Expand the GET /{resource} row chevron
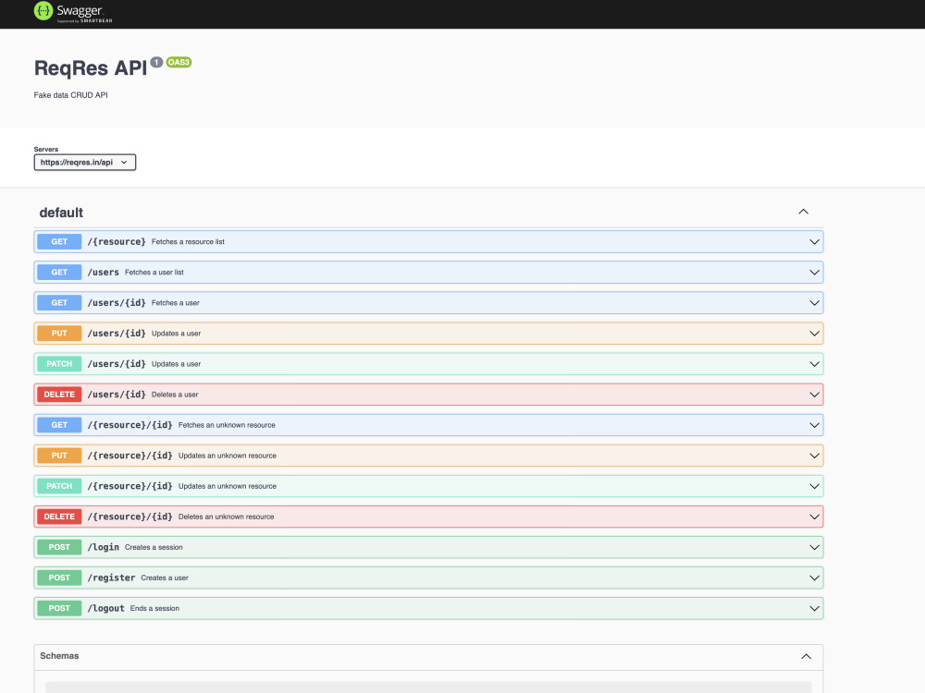 814,241
